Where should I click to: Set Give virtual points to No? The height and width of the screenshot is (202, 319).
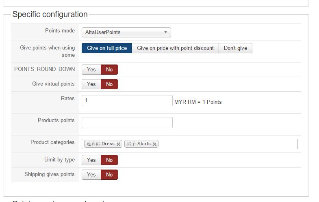tap(109, 84)
